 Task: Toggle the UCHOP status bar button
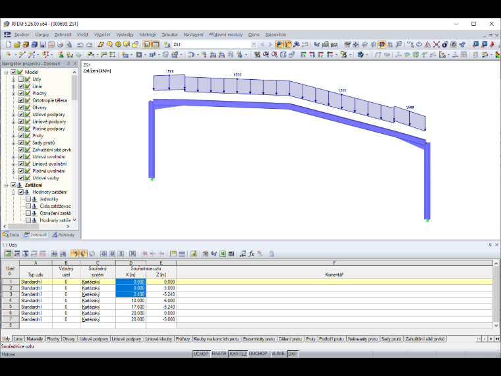coord(201,354)
